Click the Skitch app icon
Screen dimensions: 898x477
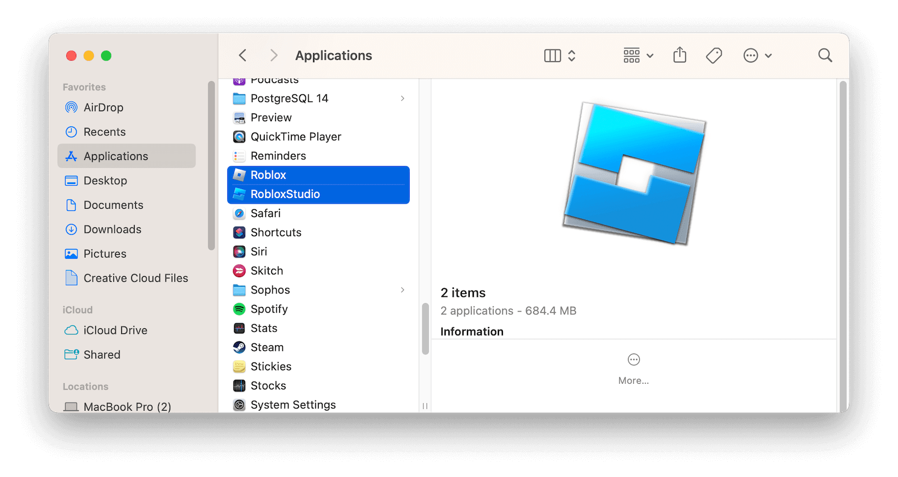239,270
